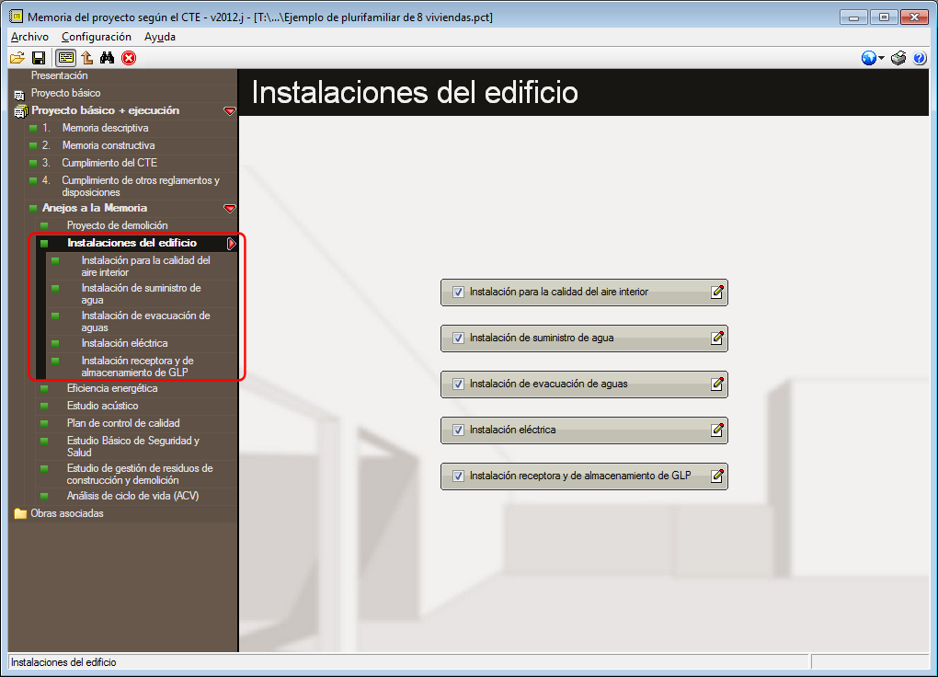Print with the printer toolbar icon
The width and height of the screenshot is (938, 677).
pyautogui.click(x=898, y=58)
